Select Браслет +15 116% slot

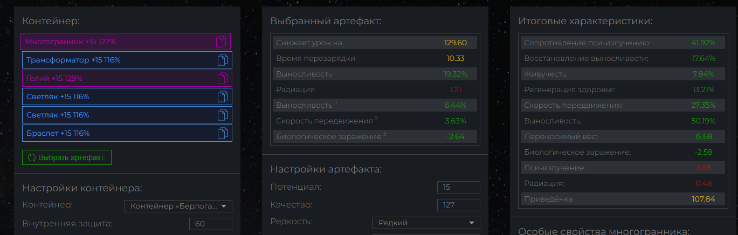(127, 133)
